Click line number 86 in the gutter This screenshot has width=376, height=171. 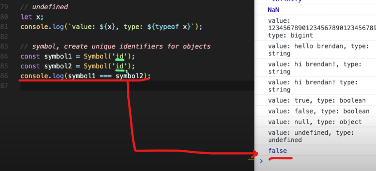pos(4,76)
